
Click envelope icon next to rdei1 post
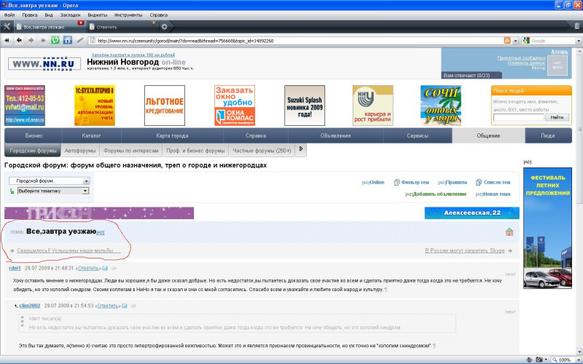point(105,268)
